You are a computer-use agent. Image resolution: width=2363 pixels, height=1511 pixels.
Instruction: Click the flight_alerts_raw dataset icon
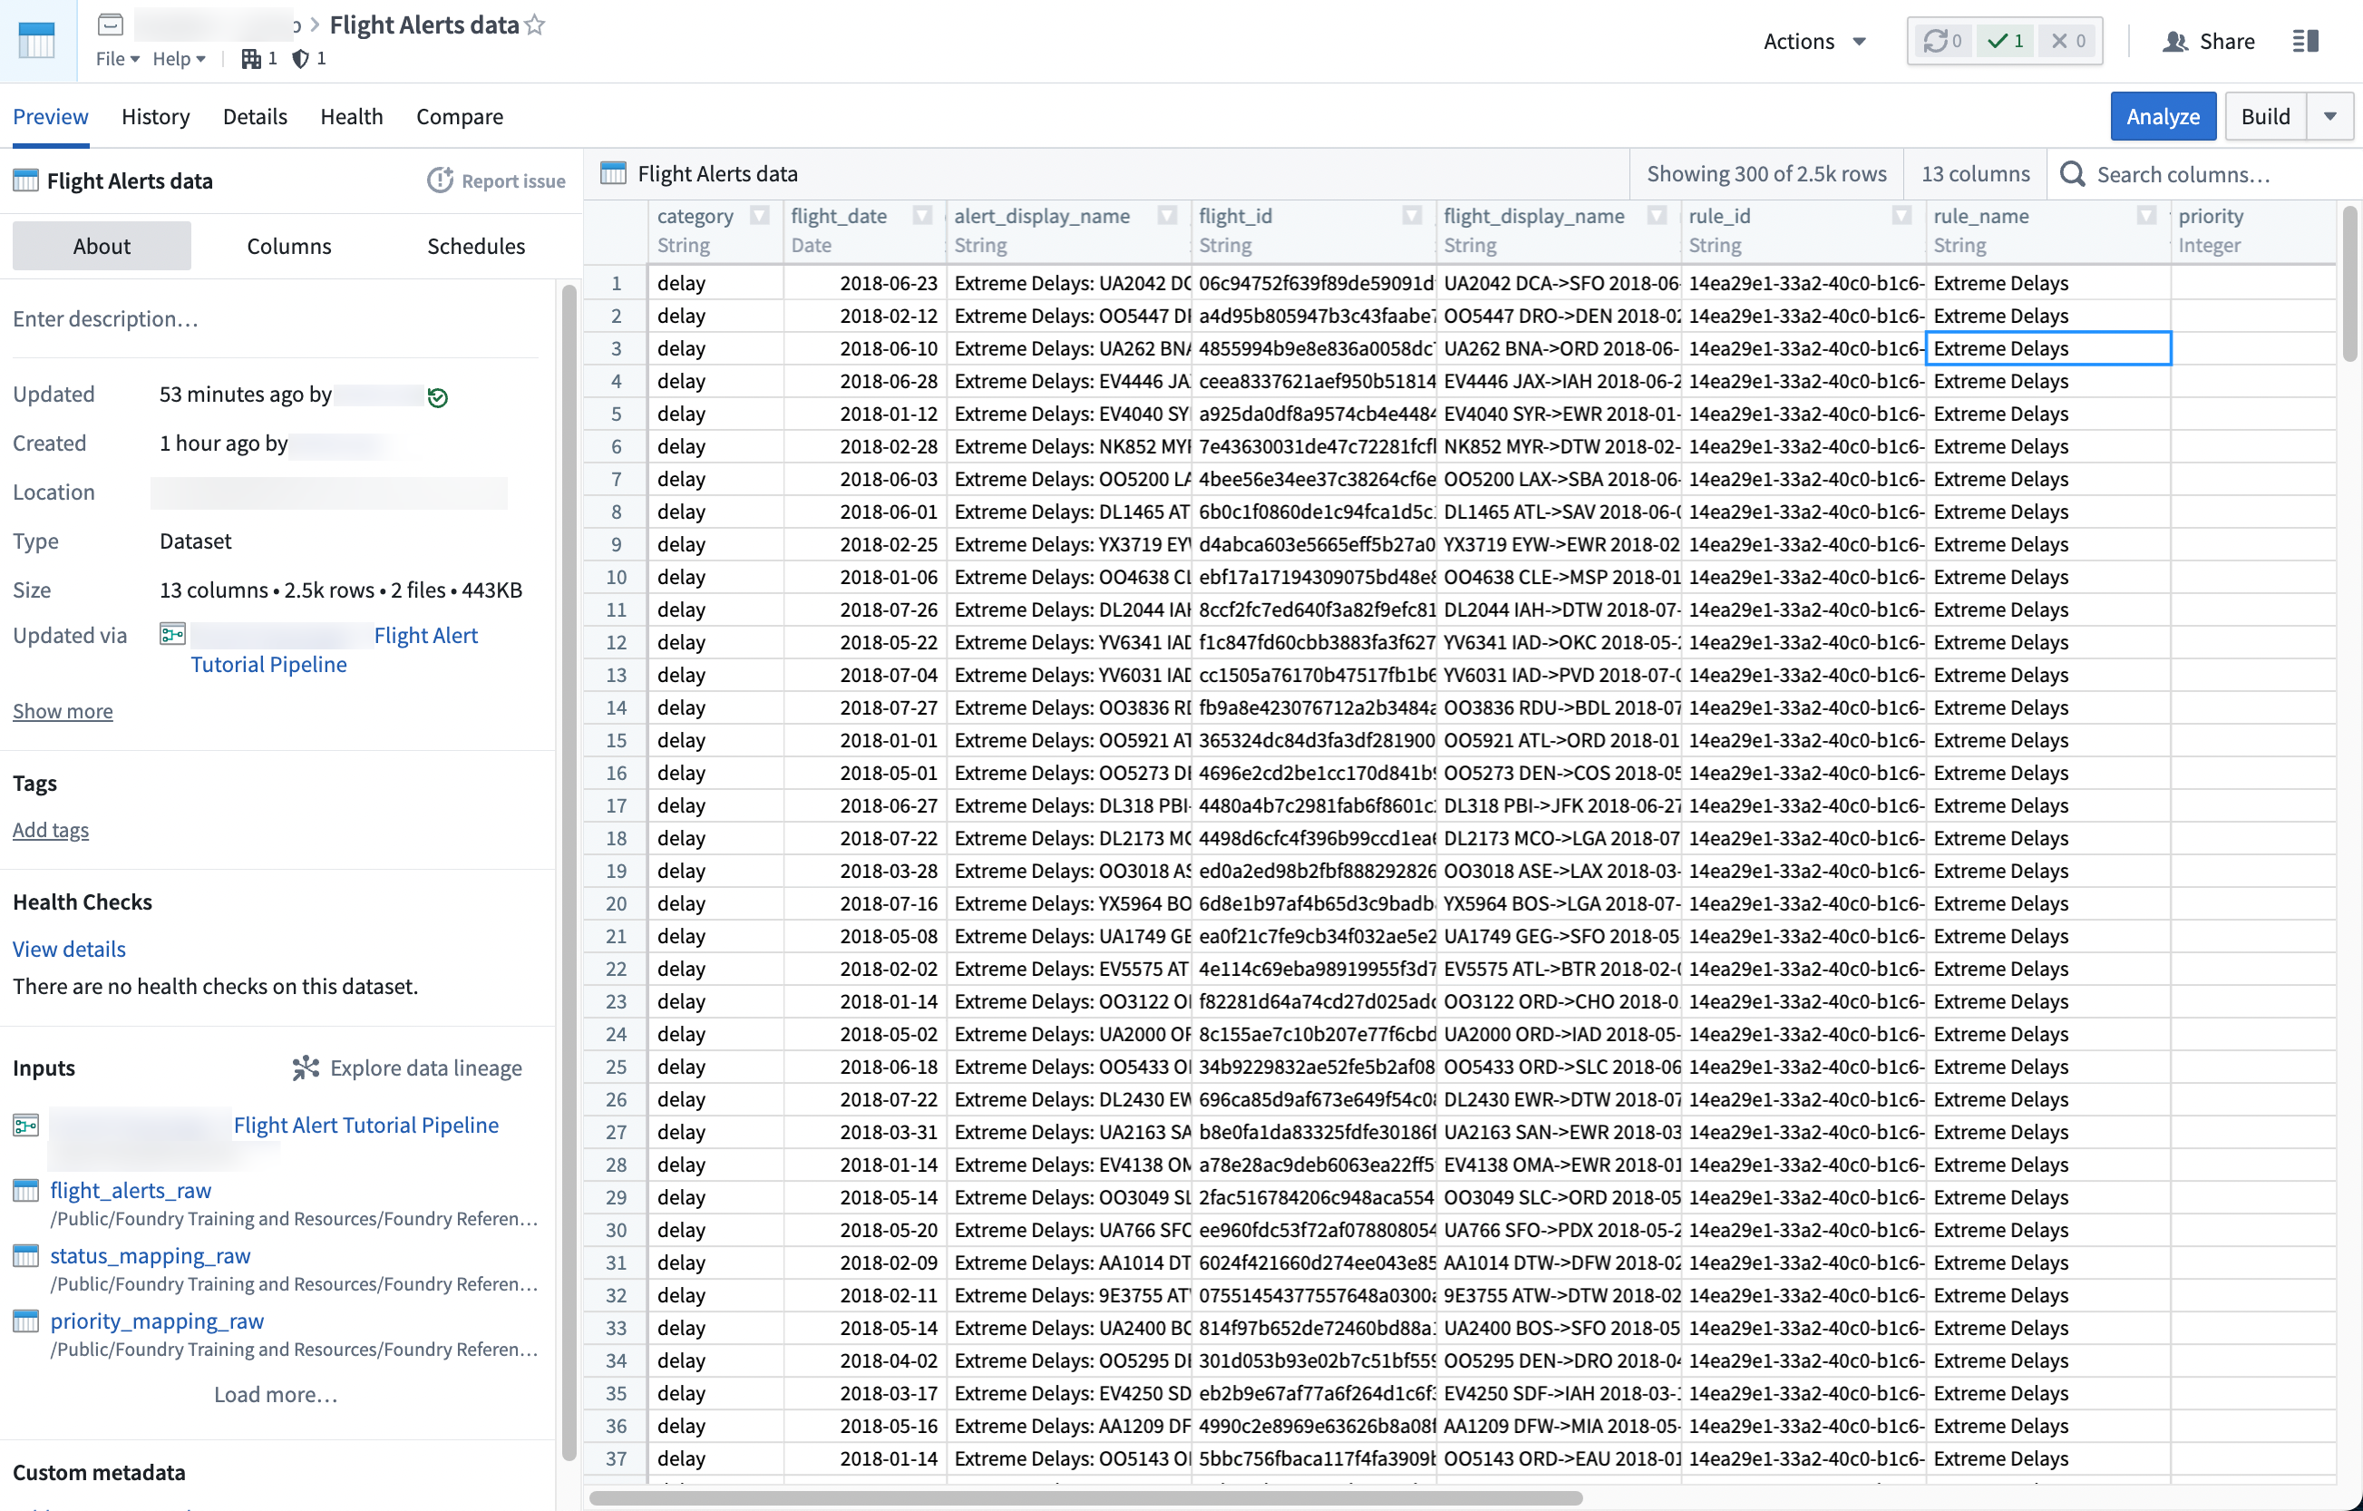(x=25, y=1190)
